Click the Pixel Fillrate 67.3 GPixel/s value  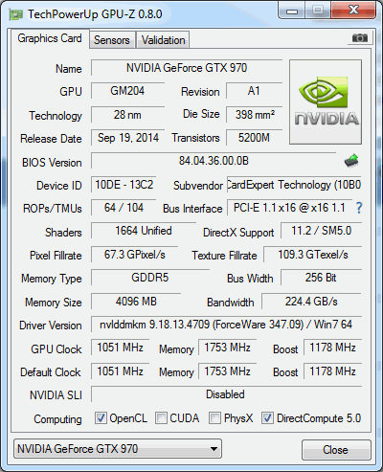coord(135,255)
